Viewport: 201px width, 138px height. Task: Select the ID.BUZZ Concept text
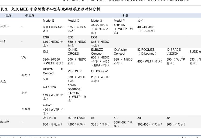[97, 52]
